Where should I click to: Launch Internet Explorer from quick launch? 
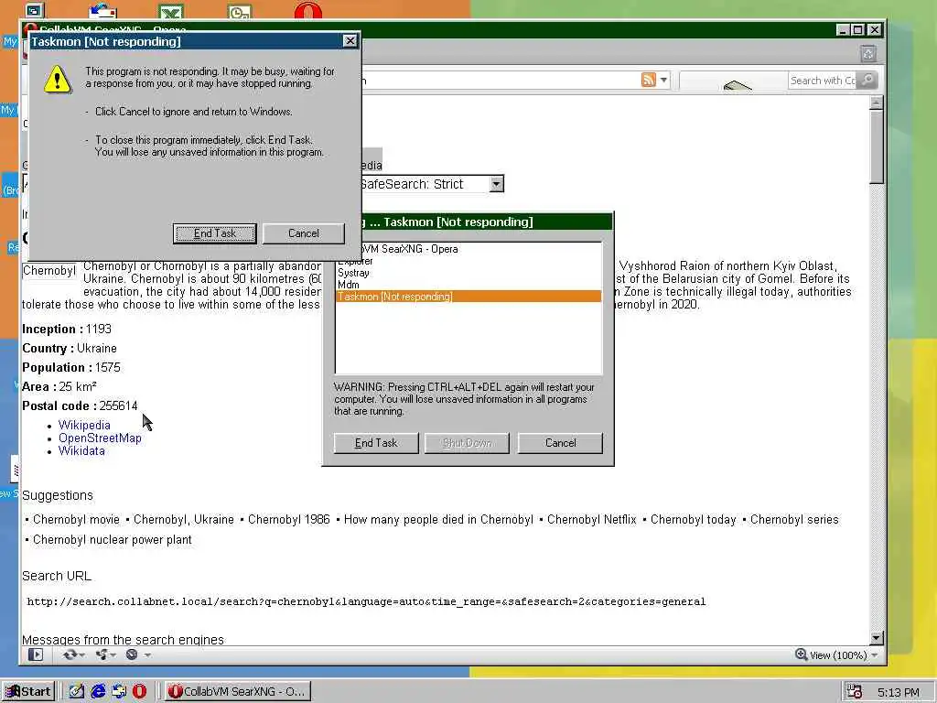[98, 692]
